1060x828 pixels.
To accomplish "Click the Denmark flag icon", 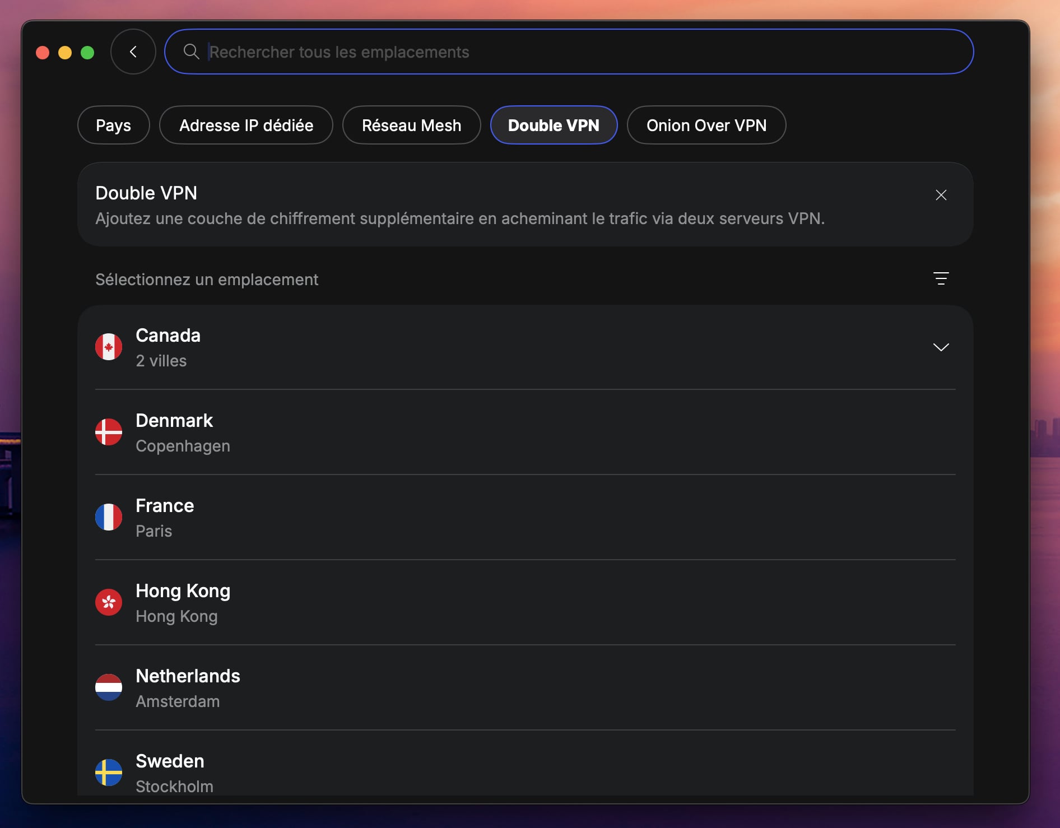I will pyautogui.click(x=109, y=432).
